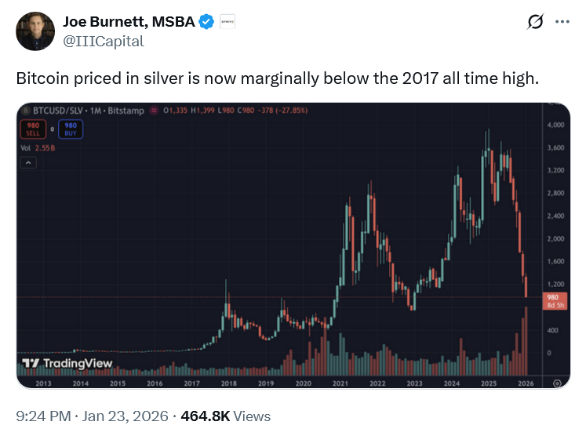Open the Grok explain-post icon
The width and height of the screenshot is (586, 436).
pos(536,23)
